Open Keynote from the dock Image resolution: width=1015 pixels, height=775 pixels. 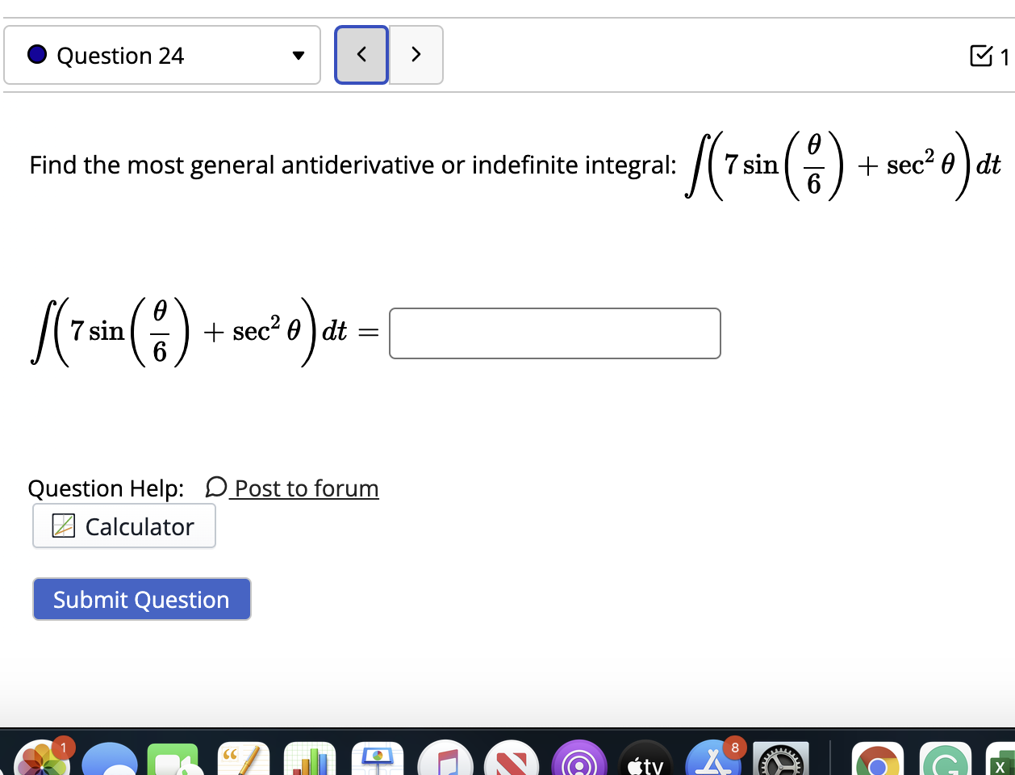point(378,759)
